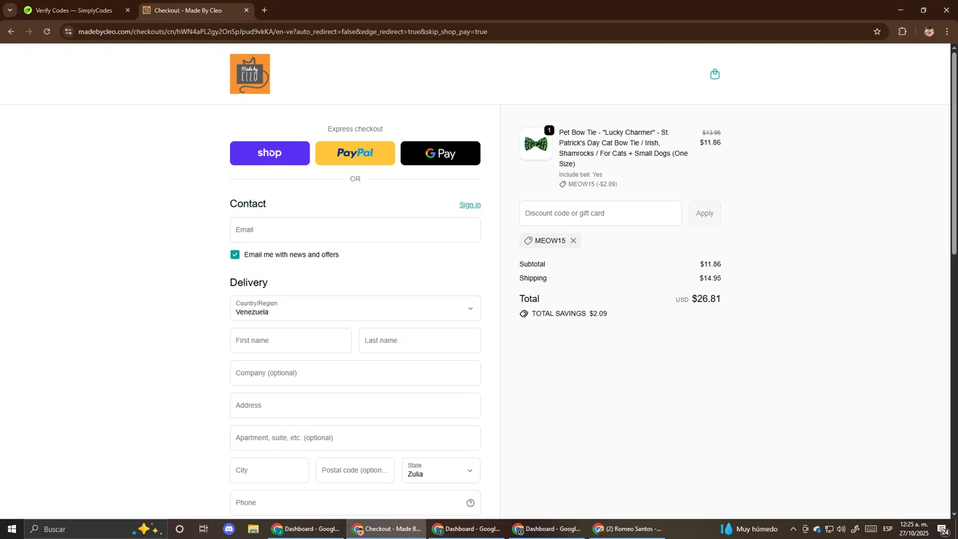Click the Email input field
Screen dimensions: 958x539
click(x=355, y=230)
